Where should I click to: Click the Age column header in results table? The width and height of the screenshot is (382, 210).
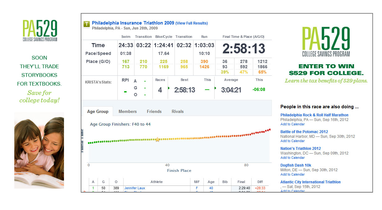pyautogui.click(x=211, y=182)
